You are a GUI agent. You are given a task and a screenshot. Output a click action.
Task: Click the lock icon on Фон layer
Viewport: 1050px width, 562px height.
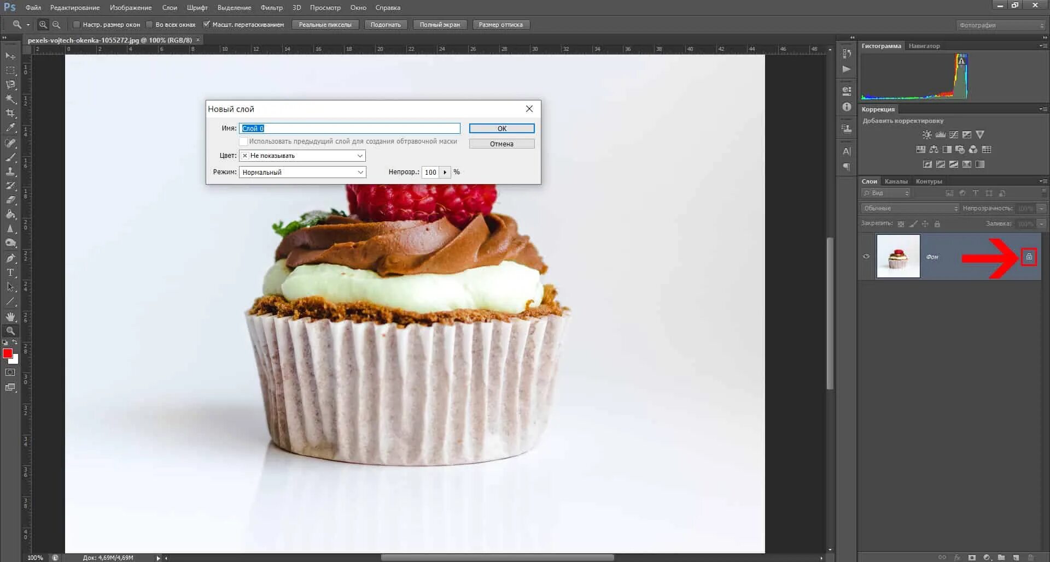point(1029,257)
